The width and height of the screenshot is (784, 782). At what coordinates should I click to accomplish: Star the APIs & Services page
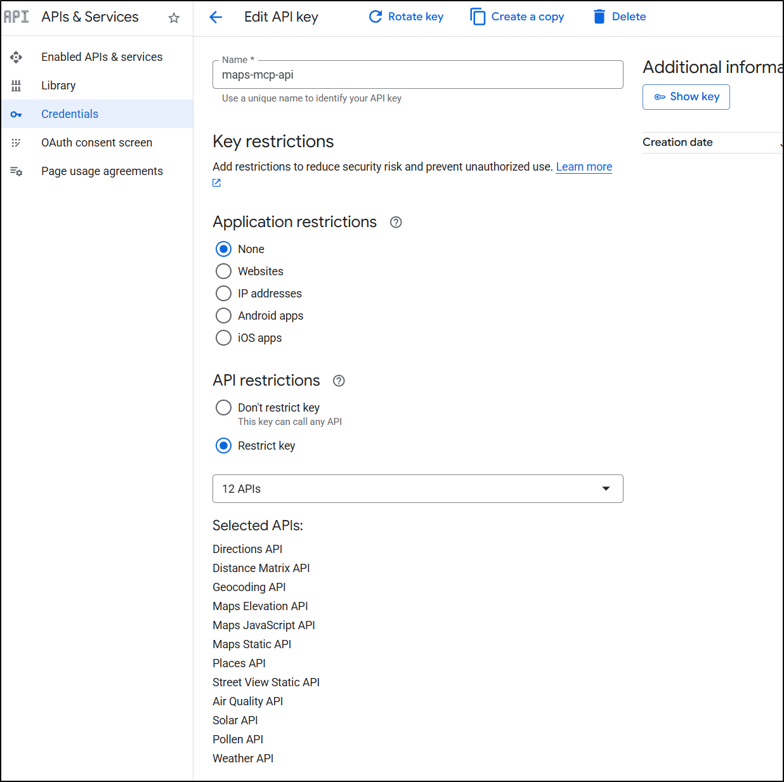[174, 18]
